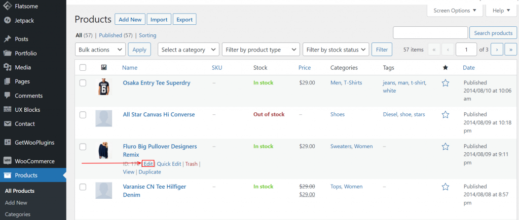
Task: Toggle featured star for Osaka Entry Tee
Action: pos(446,83)
